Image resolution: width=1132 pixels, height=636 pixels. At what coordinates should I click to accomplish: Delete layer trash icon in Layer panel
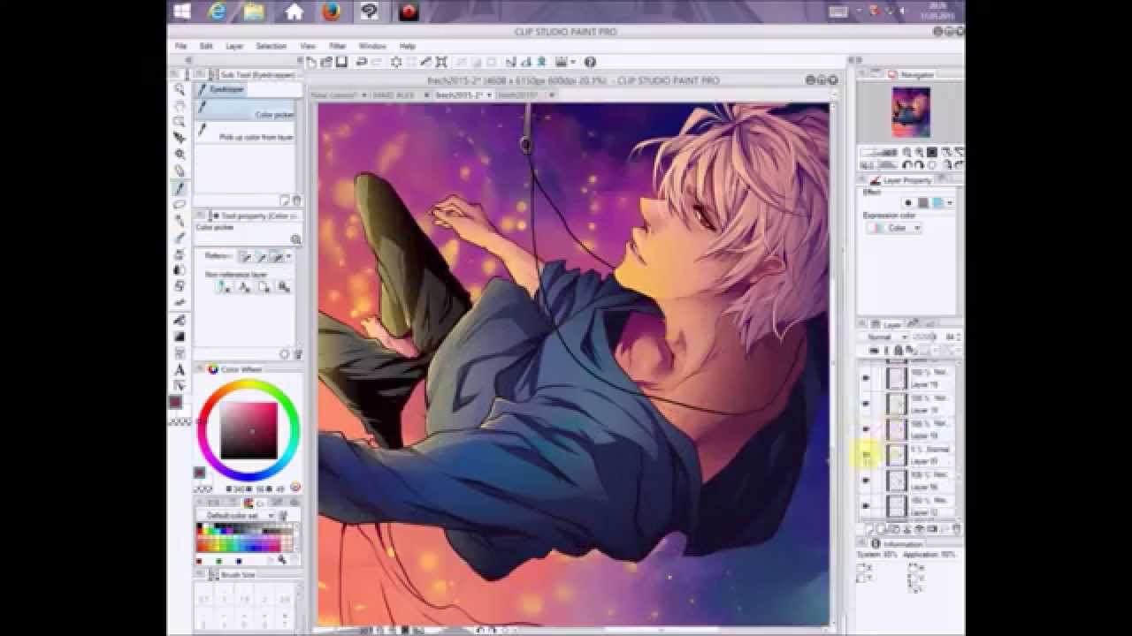click(x=956, y=528)
